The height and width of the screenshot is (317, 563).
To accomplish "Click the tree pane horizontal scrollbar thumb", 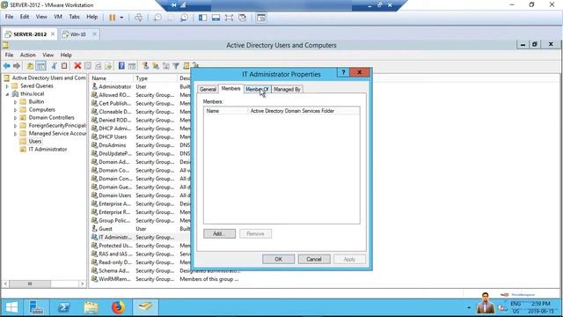I will pos(30,284).
